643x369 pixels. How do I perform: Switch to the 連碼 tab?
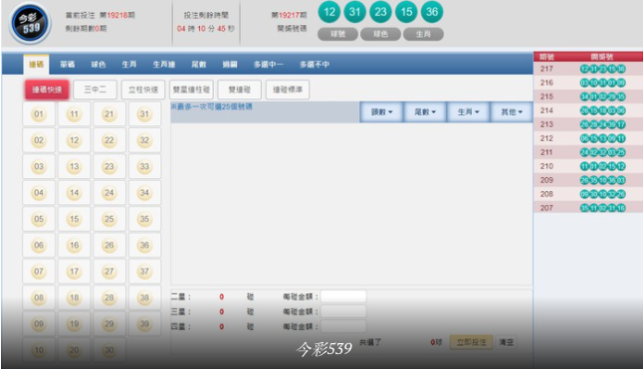click(36, 65)
